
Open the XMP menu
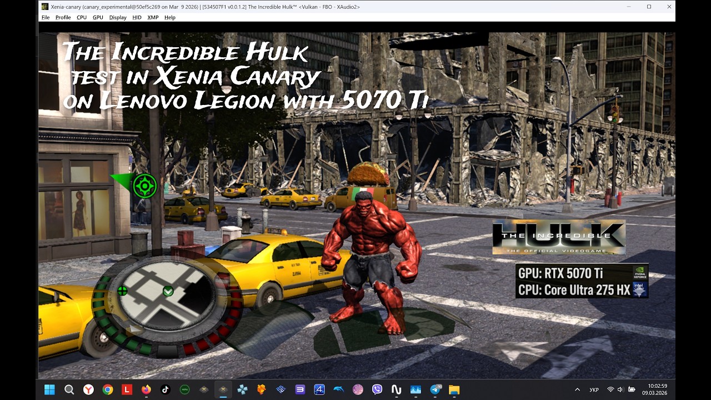click(x=153, y=17)
